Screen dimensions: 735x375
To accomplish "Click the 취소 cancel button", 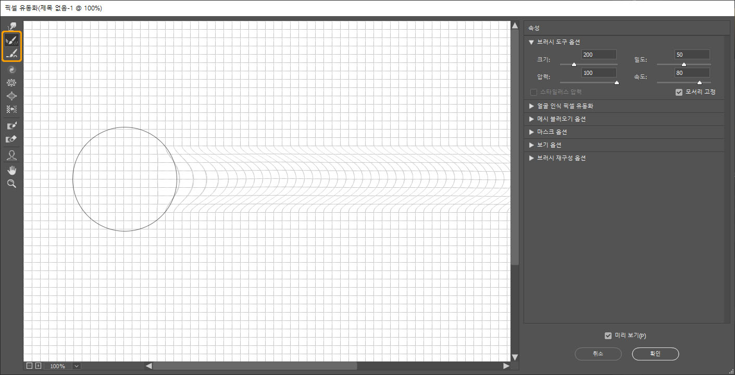I will [598, 354].
